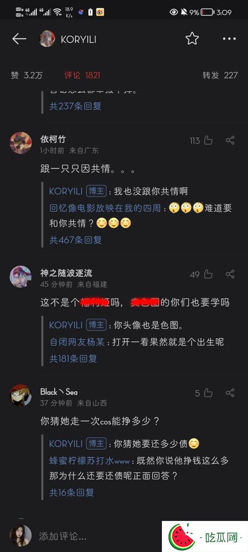Open KORYILI's avatar in header
The width and height of the screenshot is (248, 552).
point(47,39)
